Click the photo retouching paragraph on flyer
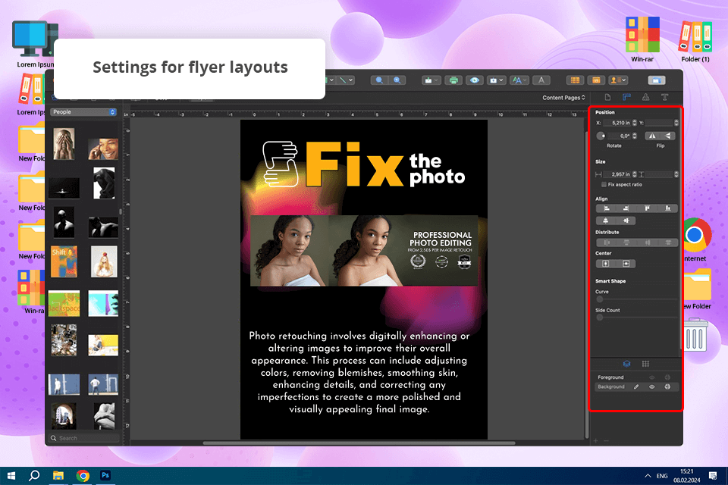Screen dimensions: 728x485 359,372
